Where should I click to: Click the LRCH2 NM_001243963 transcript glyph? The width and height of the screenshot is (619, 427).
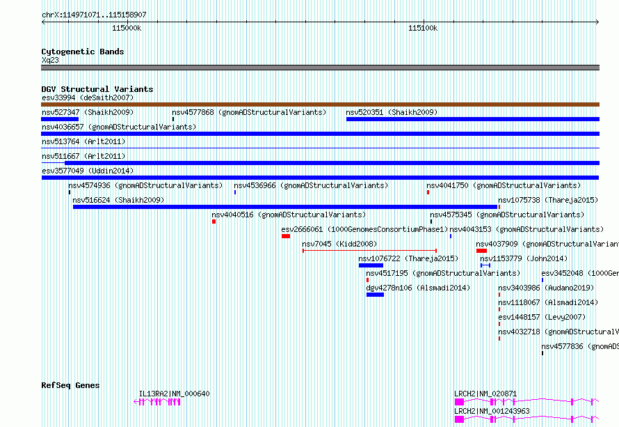click(526, 419)
